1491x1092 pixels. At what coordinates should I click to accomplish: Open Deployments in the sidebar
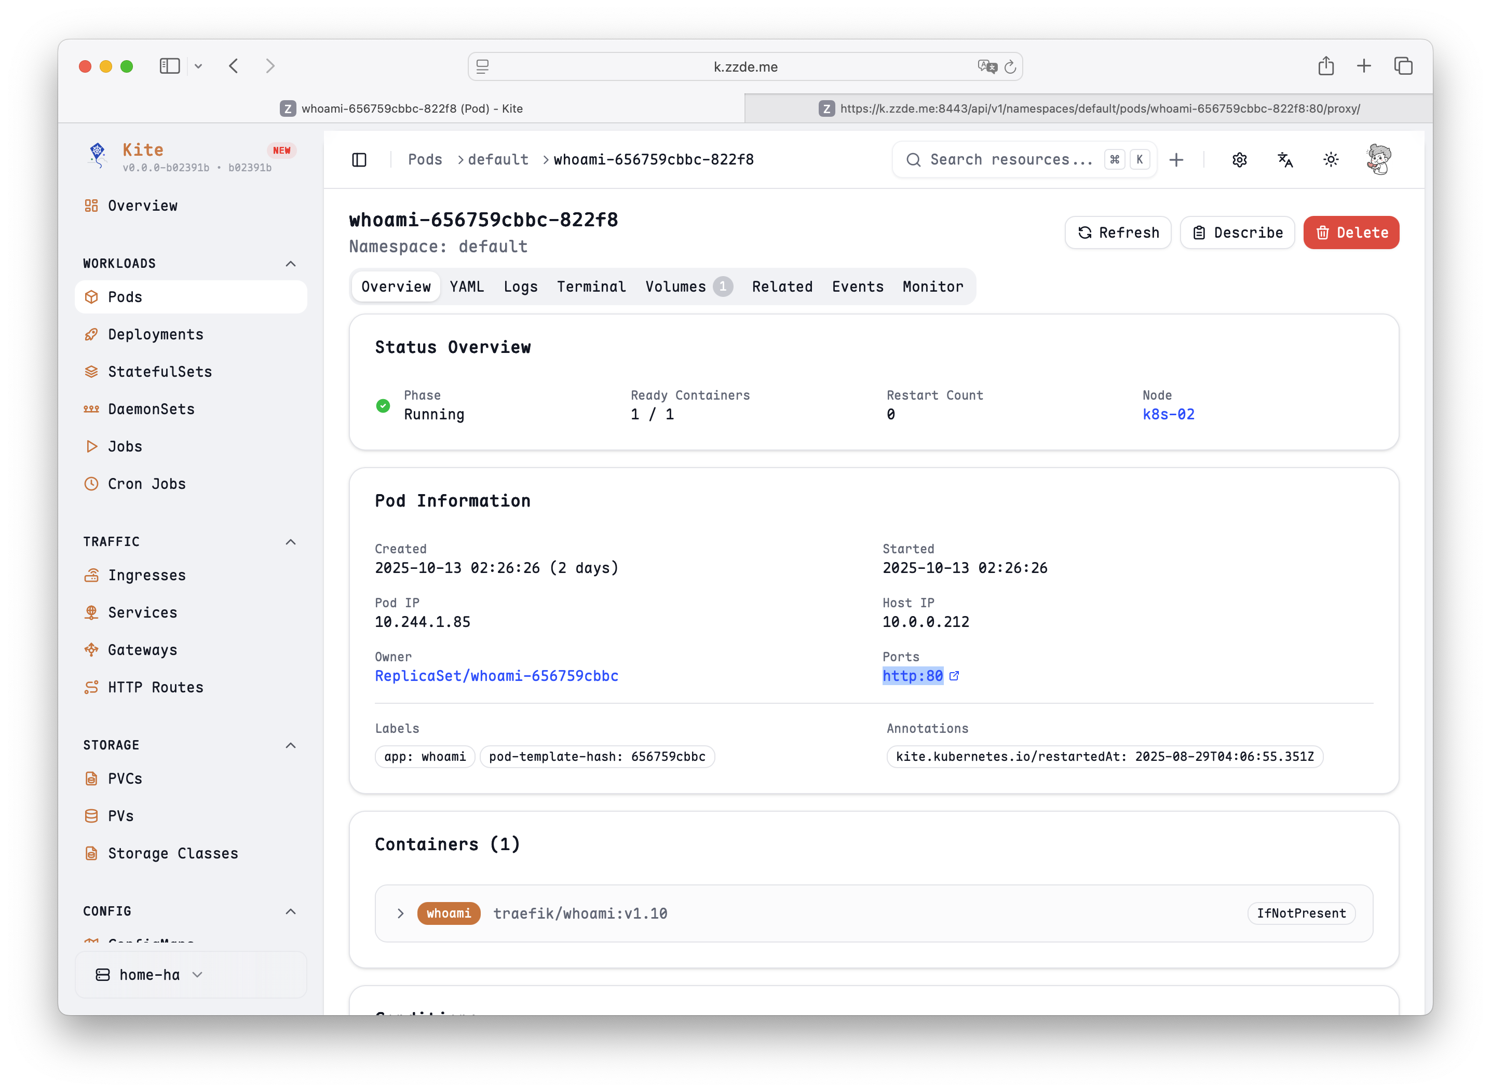pos(155,334)
